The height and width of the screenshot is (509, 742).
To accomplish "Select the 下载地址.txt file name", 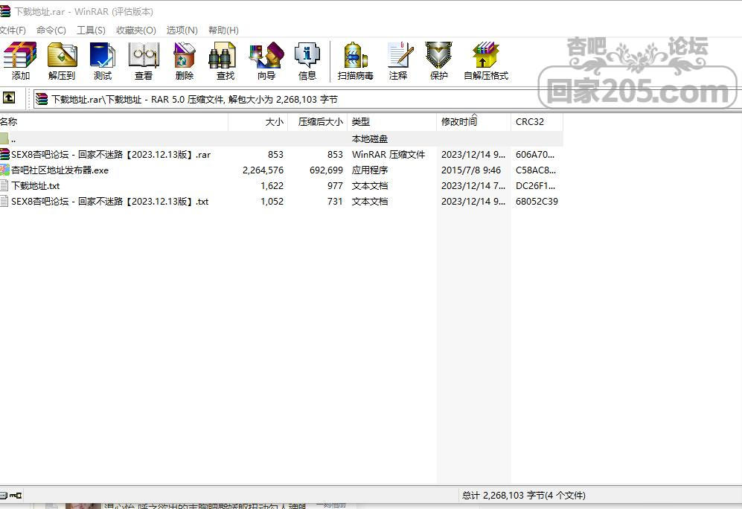I will (36, 186).
